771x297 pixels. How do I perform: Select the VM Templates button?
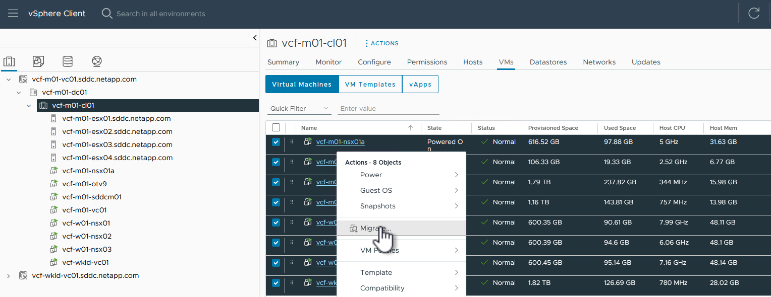[x=370, y=85]
